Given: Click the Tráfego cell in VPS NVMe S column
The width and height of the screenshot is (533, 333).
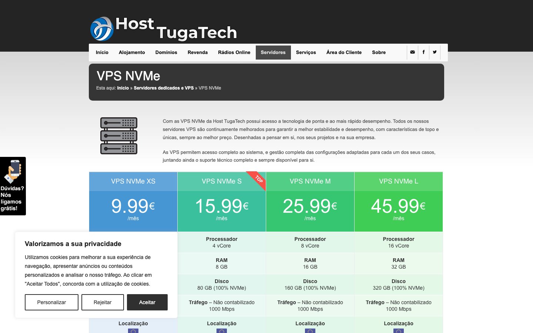Looking at the screenshot, I should tap(222, 306).
